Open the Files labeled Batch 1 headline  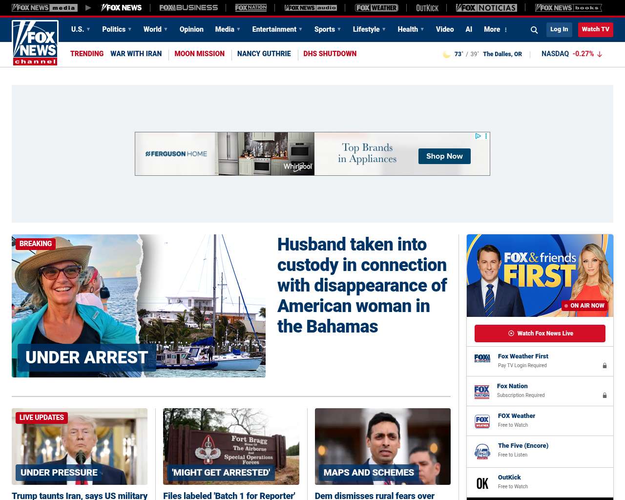point(229,496)
